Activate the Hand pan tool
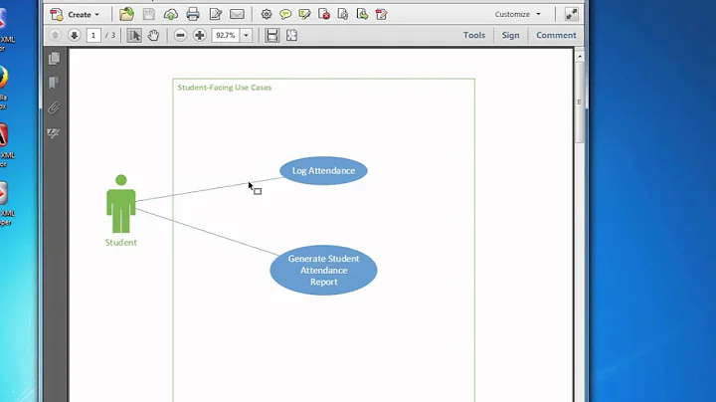The image size is (716, 402). click(x=153, y=35)
